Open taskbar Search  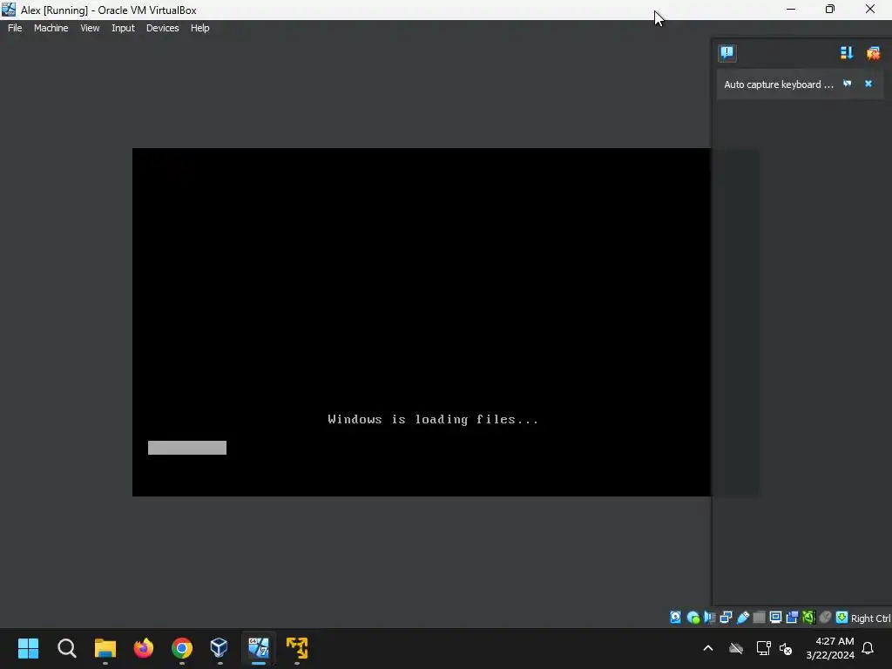click(66, 648)
